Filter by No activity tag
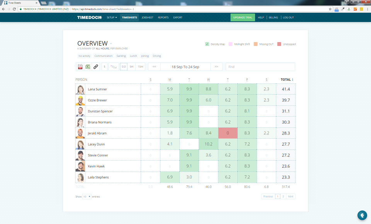371x224 pixels. coord(85,56)
